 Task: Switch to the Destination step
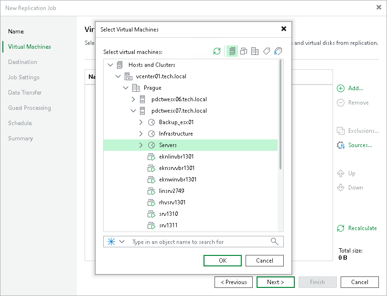(23, 62)
